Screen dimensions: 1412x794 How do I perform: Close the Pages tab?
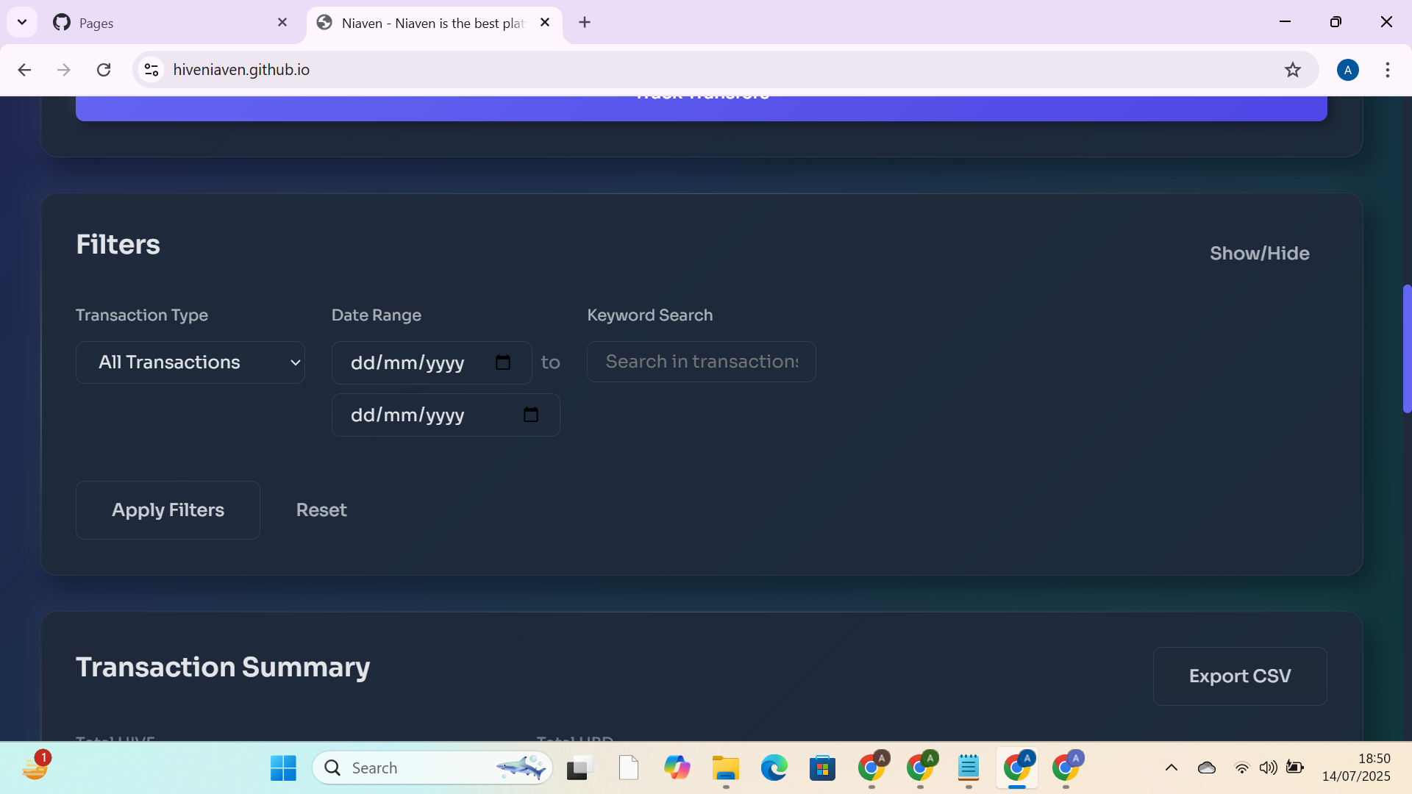tap(282, 23)
